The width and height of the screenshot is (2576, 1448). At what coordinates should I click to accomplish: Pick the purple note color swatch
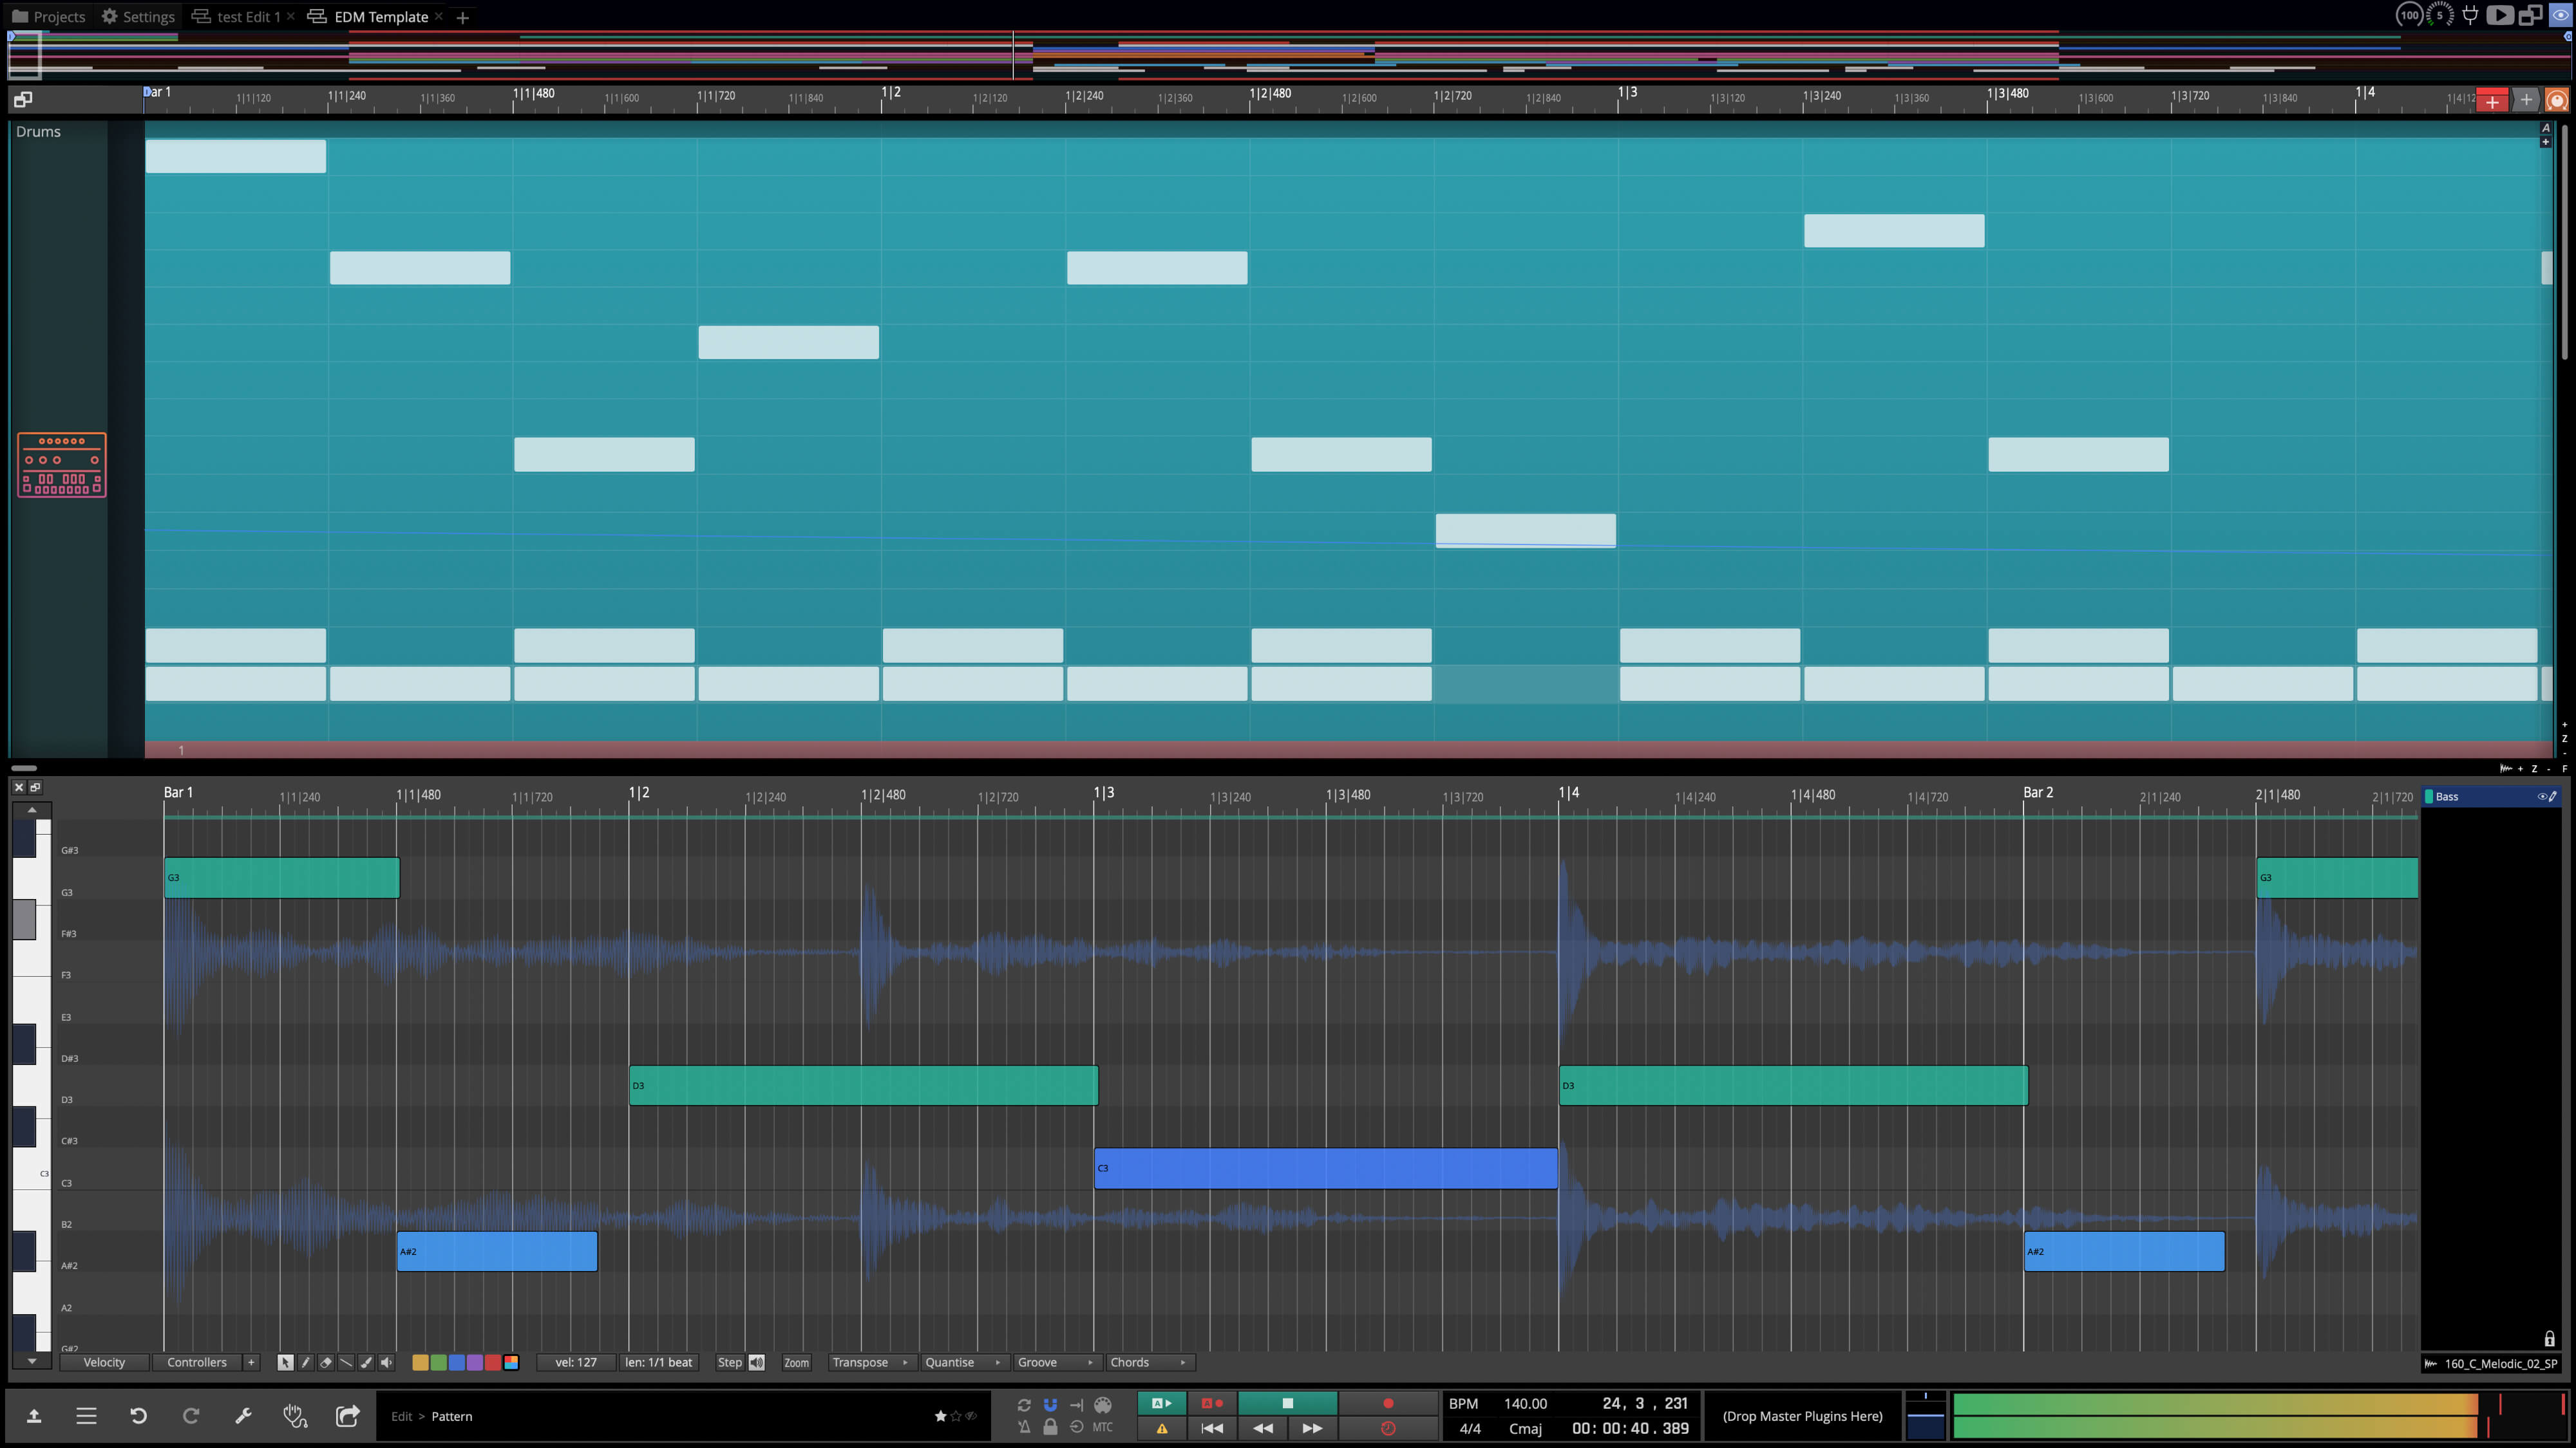tap(475, 1362)
